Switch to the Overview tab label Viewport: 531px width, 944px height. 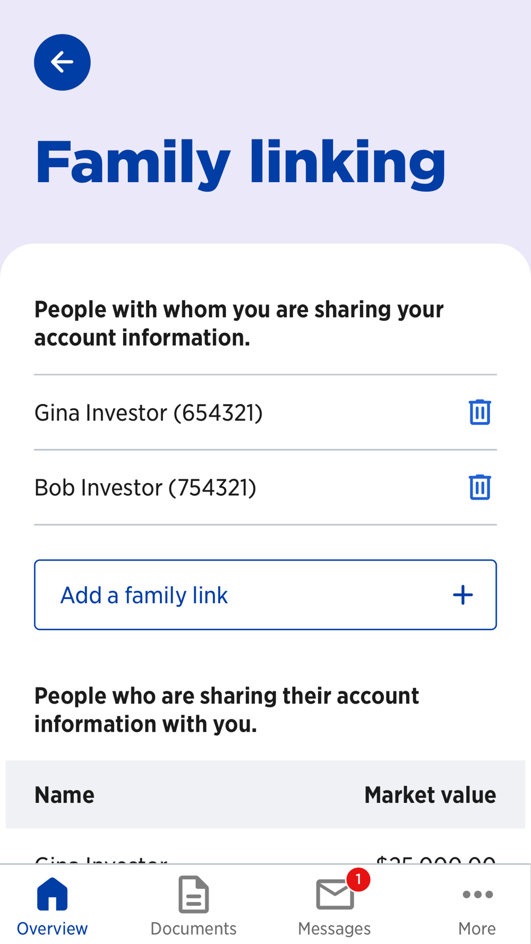[52, 929]
